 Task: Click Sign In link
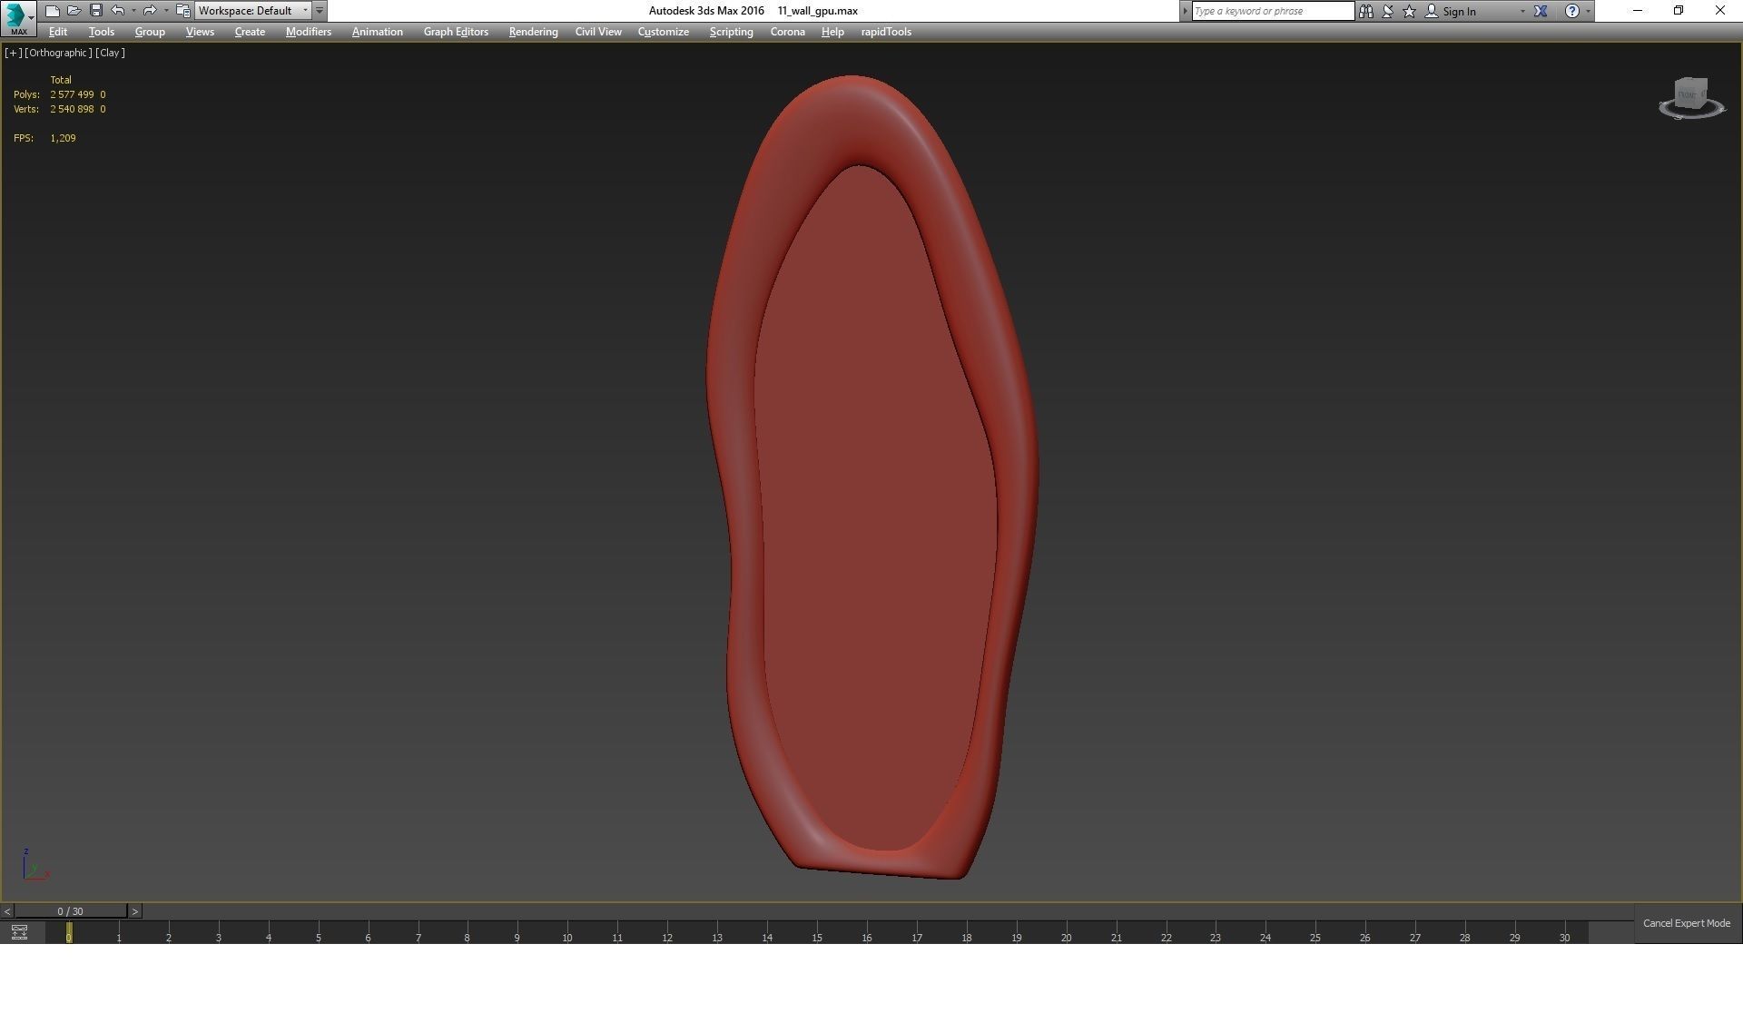[1458, 12]
